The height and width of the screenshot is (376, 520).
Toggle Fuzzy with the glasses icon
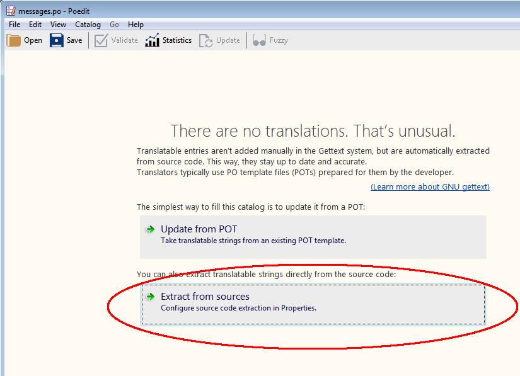259,40
